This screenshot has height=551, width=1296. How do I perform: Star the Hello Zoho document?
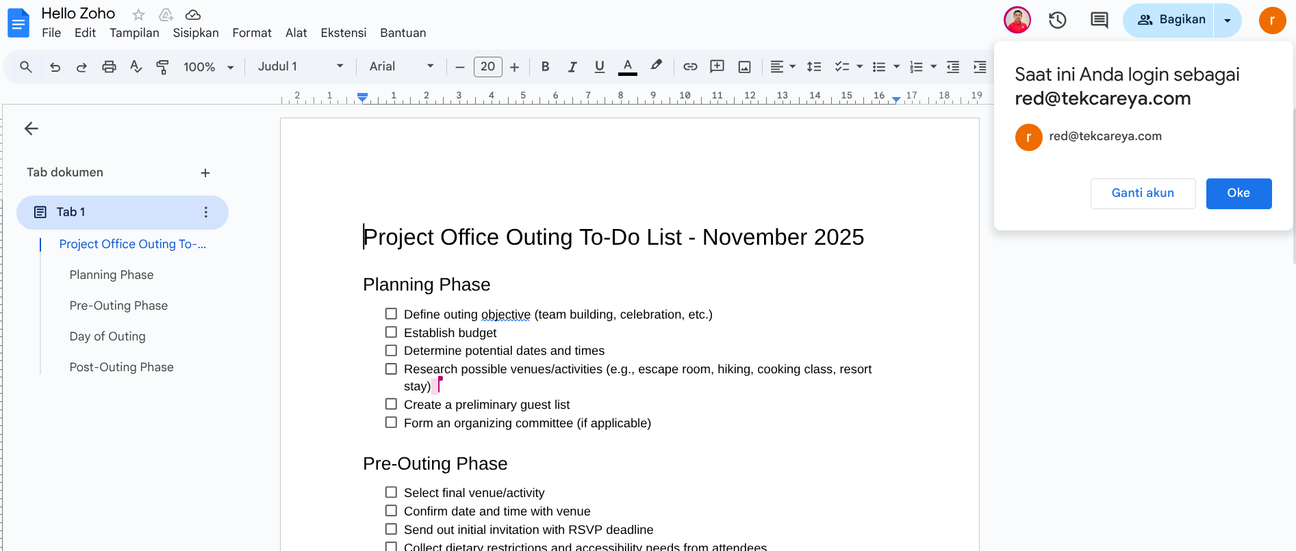click(139, 14)
